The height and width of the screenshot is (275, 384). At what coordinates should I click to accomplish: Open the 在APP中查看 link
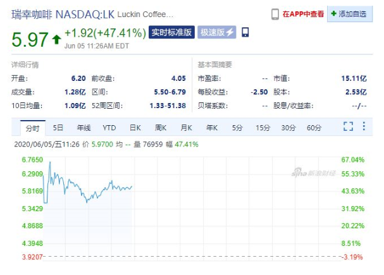point(303,13)
